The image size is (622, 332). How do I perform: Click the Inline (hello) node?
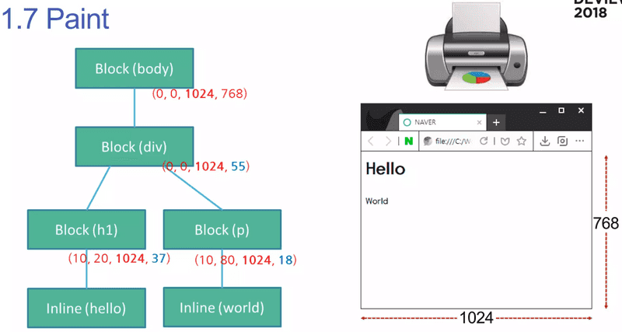pyautogui.click(x=87, y=307)
